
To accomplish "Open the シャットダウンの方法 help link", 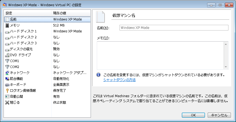I will coord(119,80).
